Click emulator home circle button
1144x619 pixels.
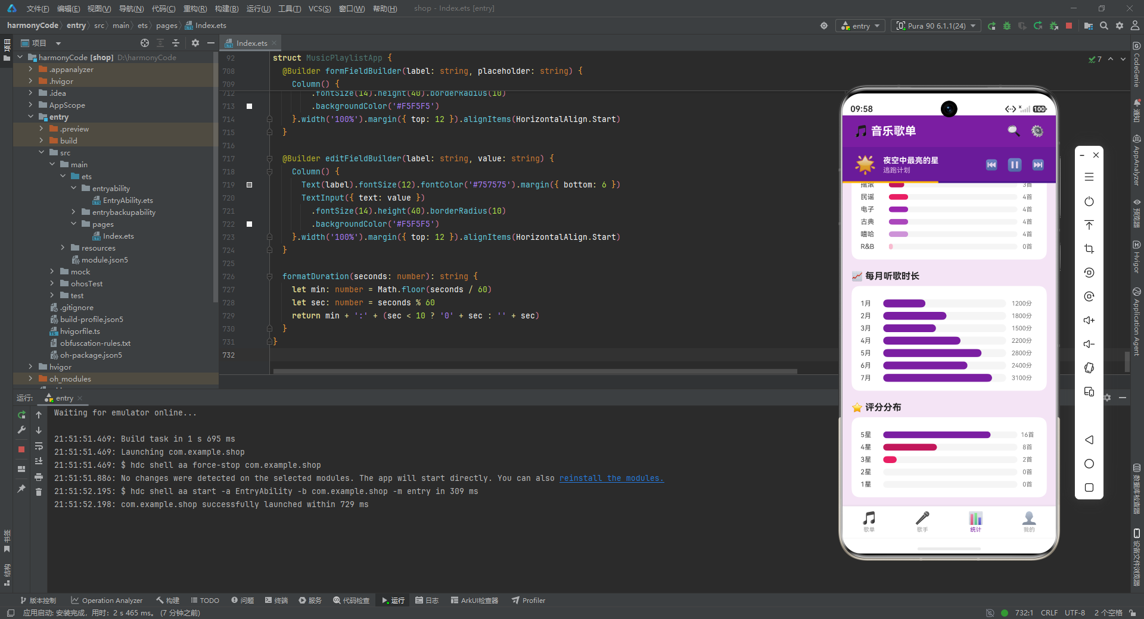click(x=1089, y=464)
